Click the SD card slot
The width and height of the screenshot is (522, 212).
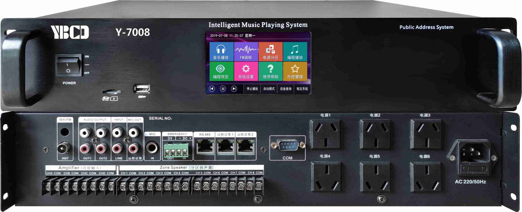(111, 92)
